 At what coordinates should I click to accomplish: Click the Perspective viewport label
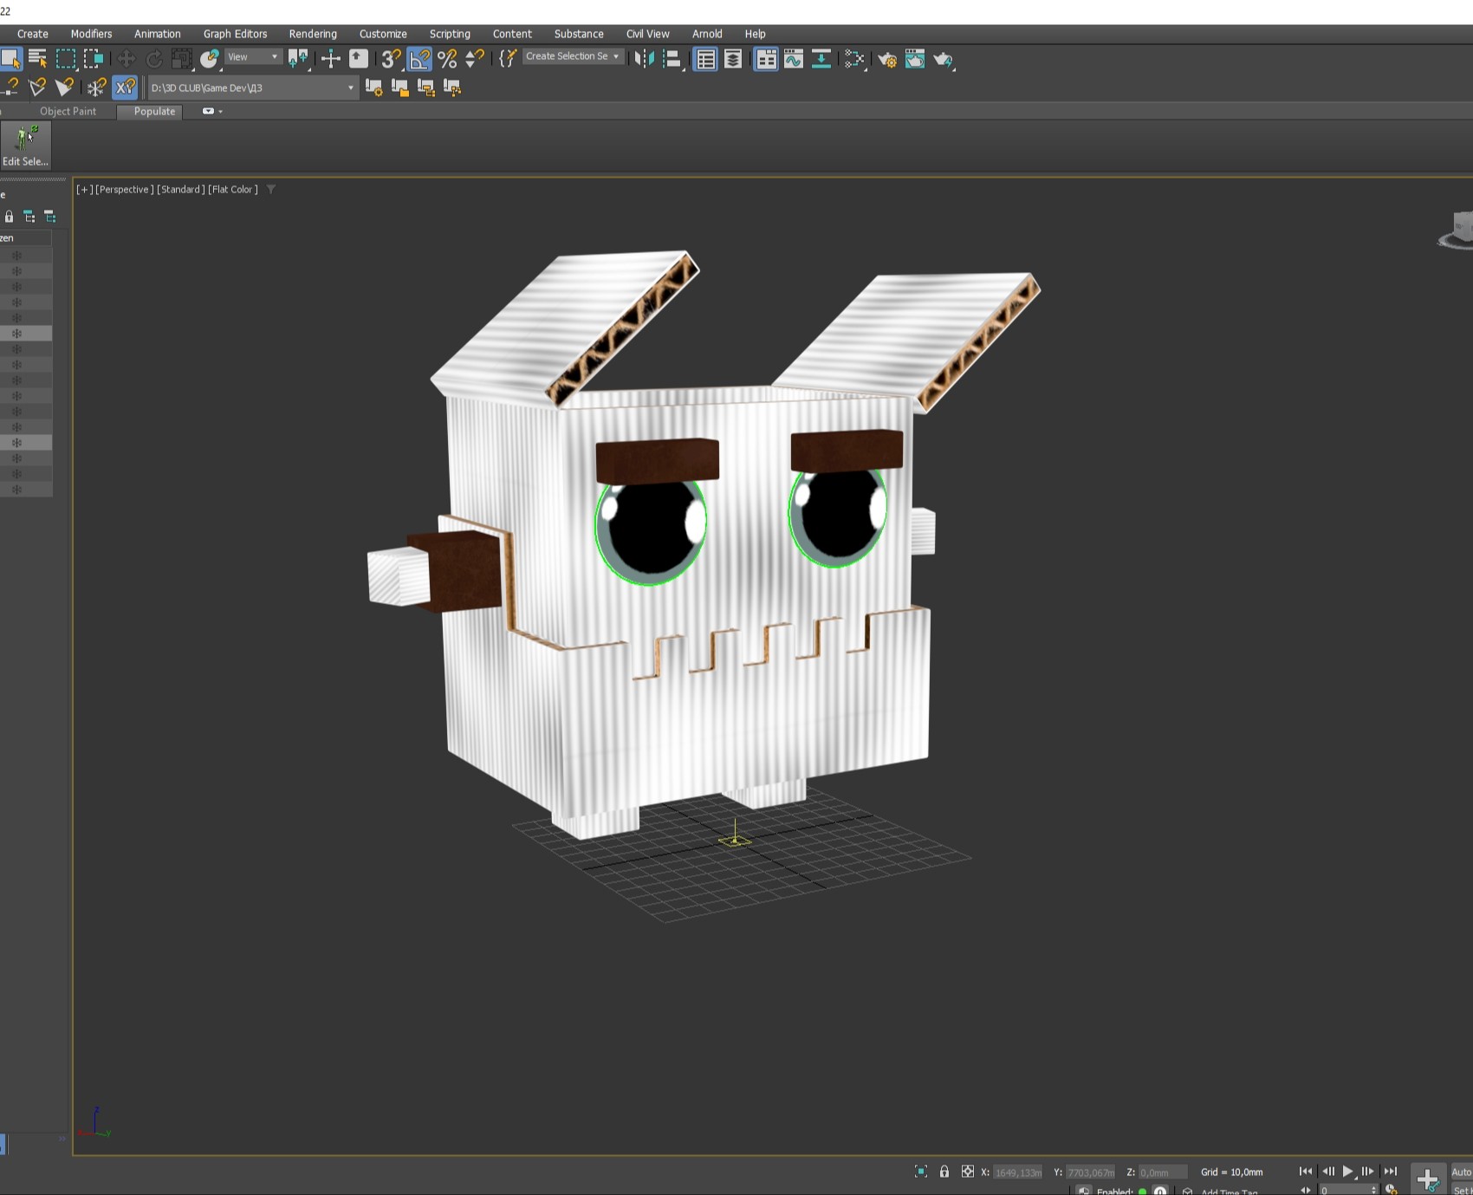(124, 190)
